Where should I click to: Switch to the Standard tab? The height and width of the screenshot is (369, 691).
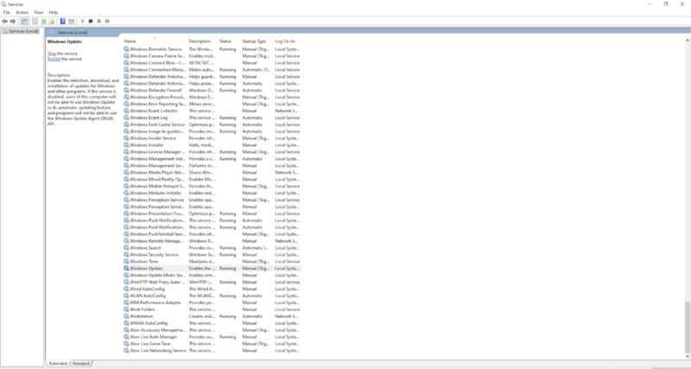point(80,363)
